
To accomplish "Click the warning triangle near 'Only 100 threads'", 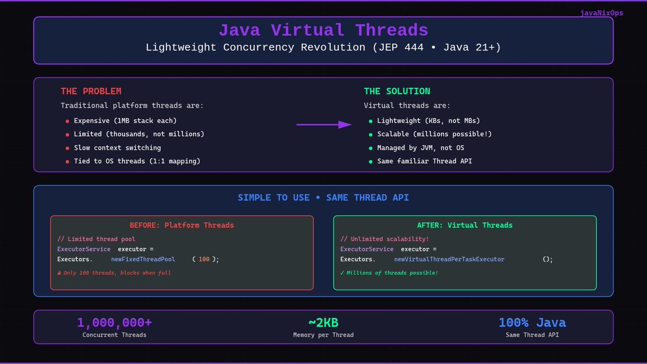I will pyautogui.click(x=59, y=273).
